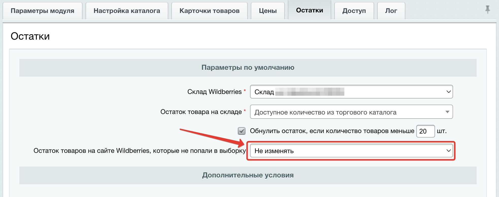Image resolution: width=499 pixels, height=197 pixels.
Task: Click the Дополнительные условия section header
Action: (x=248, y=175)
